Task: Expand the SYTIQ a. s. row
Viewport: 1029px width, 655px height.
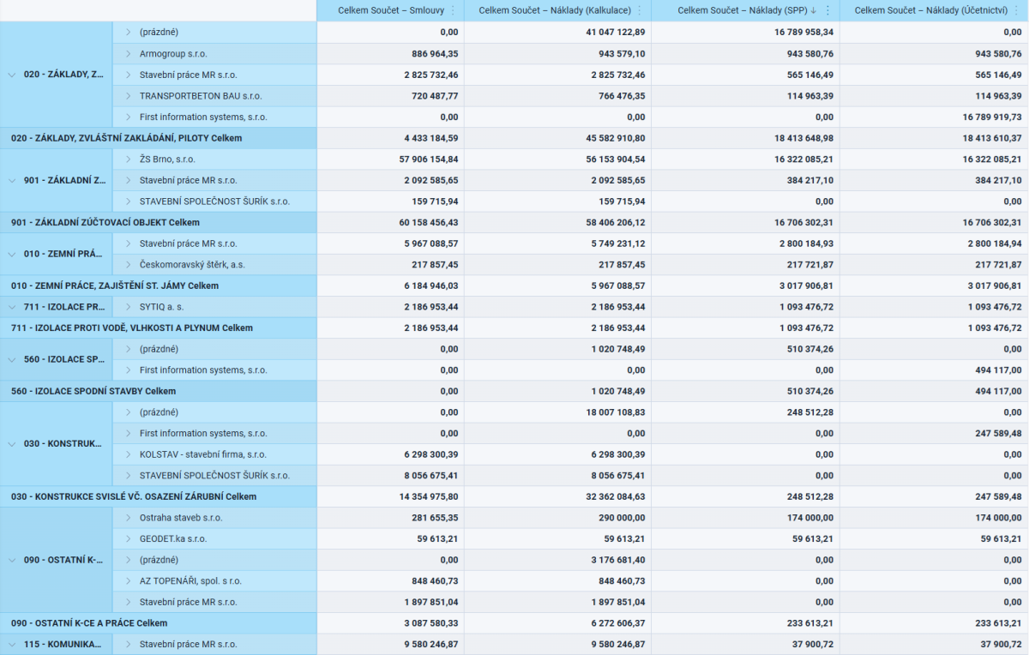Action: 128,306
